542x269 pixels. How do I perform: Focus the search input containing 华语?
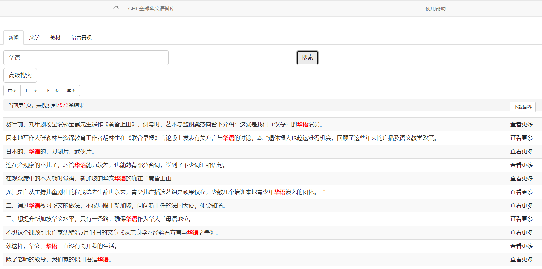pyautogui.click(x=86, y=58)
